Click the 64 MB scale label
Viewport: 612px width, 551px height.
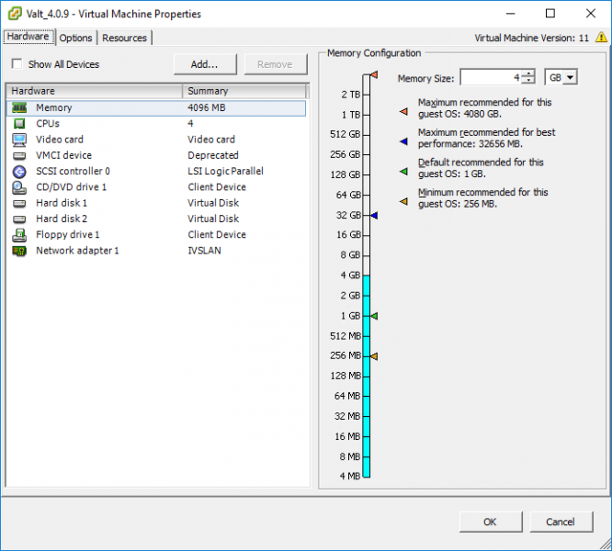[347, 396]
